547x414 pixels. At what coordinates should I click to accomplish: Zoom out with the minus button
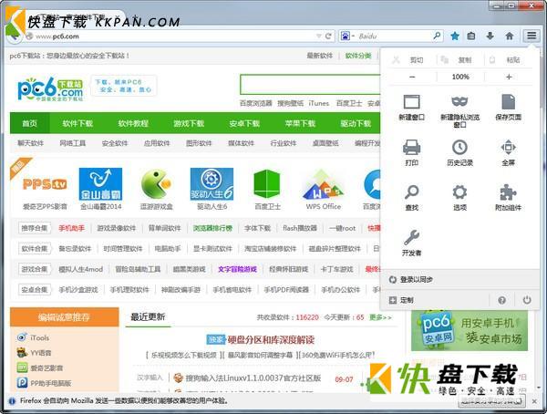412,77
